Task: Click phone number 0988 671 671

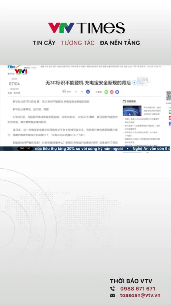Action: pyautogui.click(x=138, y=288)
